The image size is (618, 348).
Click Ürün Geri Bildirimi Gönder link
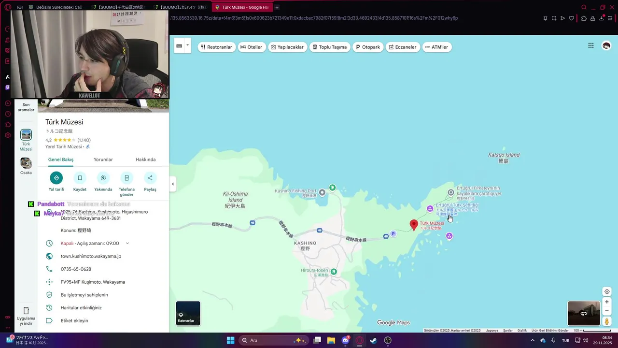550,330
